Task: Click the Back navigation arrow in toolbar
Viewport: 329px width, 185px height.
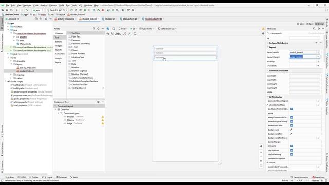Action: pyautogui.click(x=17, y=10)
